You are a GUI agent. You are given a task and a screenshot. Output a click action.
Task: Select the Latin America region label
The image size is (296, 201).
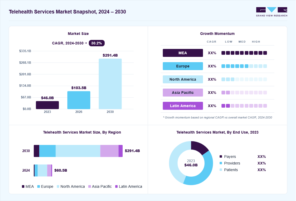point(183,106)
